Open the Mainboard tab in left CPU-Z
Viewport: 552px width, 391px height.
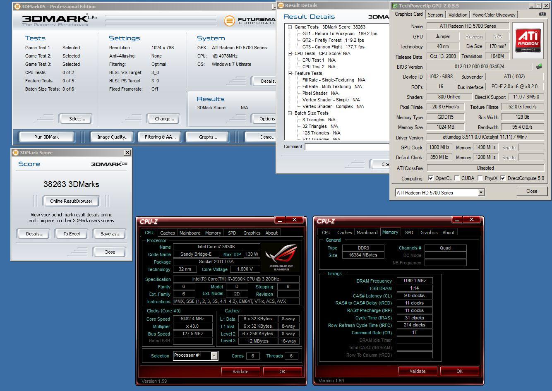click(190, 233)
